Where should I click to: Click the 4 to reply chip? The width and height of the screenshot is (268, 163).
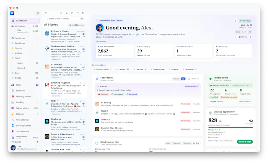(103, 94)
